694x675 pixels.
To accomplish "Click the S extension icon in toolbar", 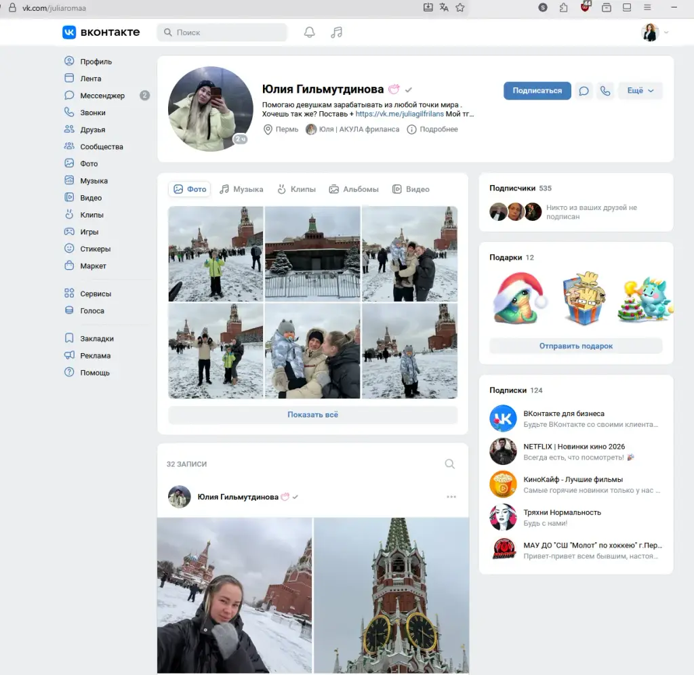I will point(543,7).
